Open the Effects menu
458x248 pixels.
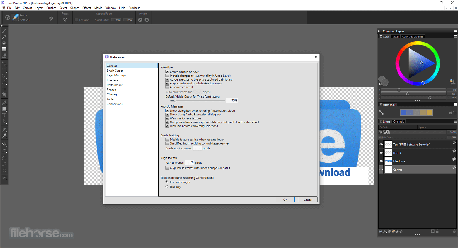point(87,8)
